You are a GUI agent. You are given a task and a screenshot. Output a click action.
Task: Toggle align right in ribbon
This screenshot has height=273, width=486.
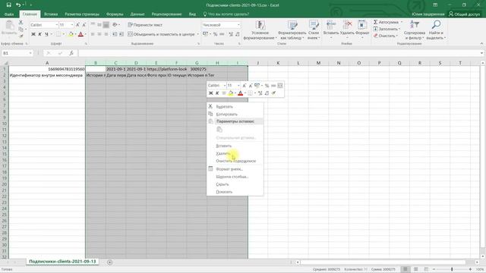click(x=106, y=34)
